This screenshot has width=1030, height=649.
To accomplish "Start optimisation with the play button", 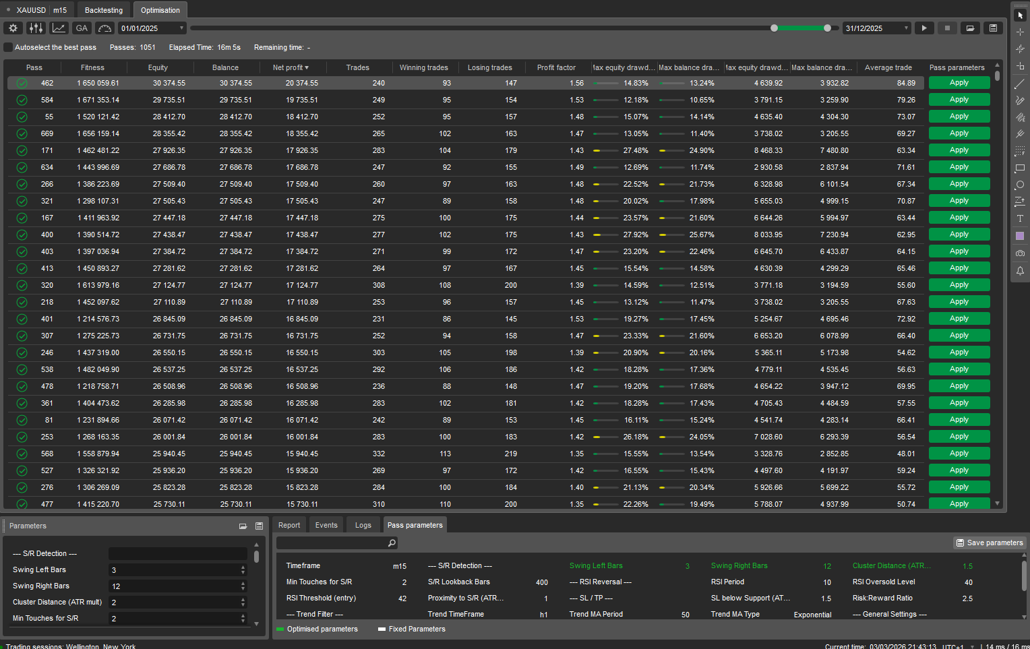I will click(x=924, y=28).
